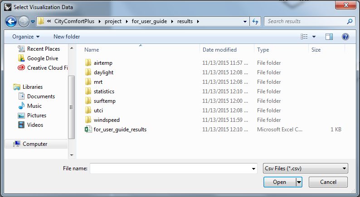Open the view options dropdown arrow
The image size is (360, 197).
pos(314,37)
